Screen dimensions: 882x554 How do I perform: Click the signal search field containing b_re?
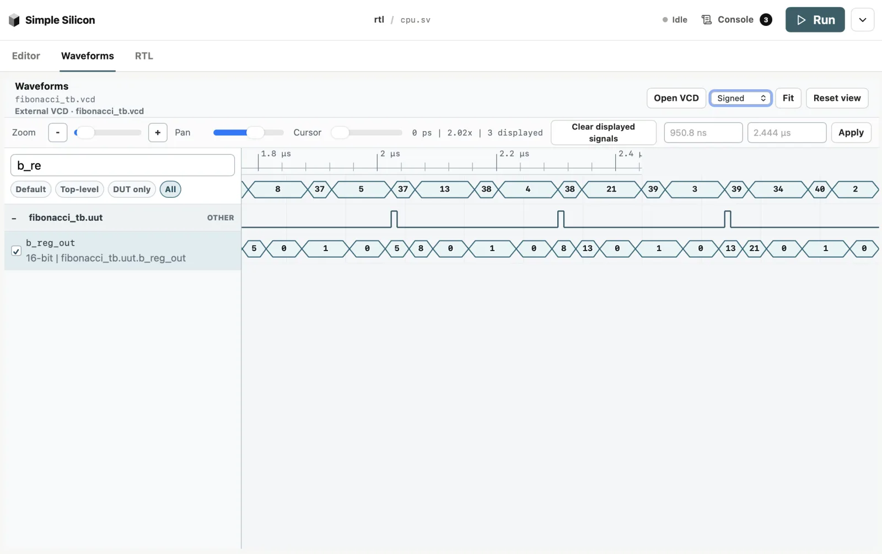(x=122, y=165)
